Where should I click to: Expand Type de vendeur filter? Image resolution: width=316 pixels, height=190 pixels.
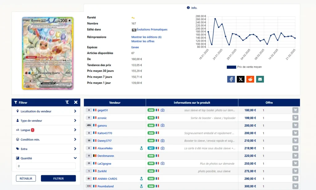coord(46,121)
